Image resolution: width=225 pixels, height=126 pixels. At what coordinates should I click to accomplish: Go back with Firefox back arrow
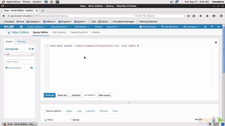4,16
